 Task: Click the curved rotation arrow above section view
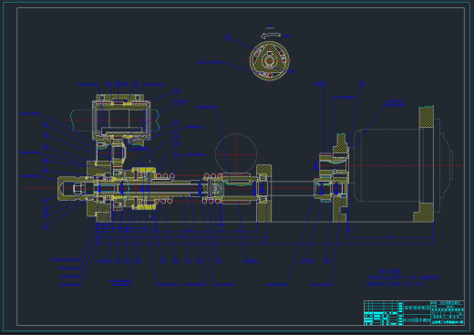point(271,36)
